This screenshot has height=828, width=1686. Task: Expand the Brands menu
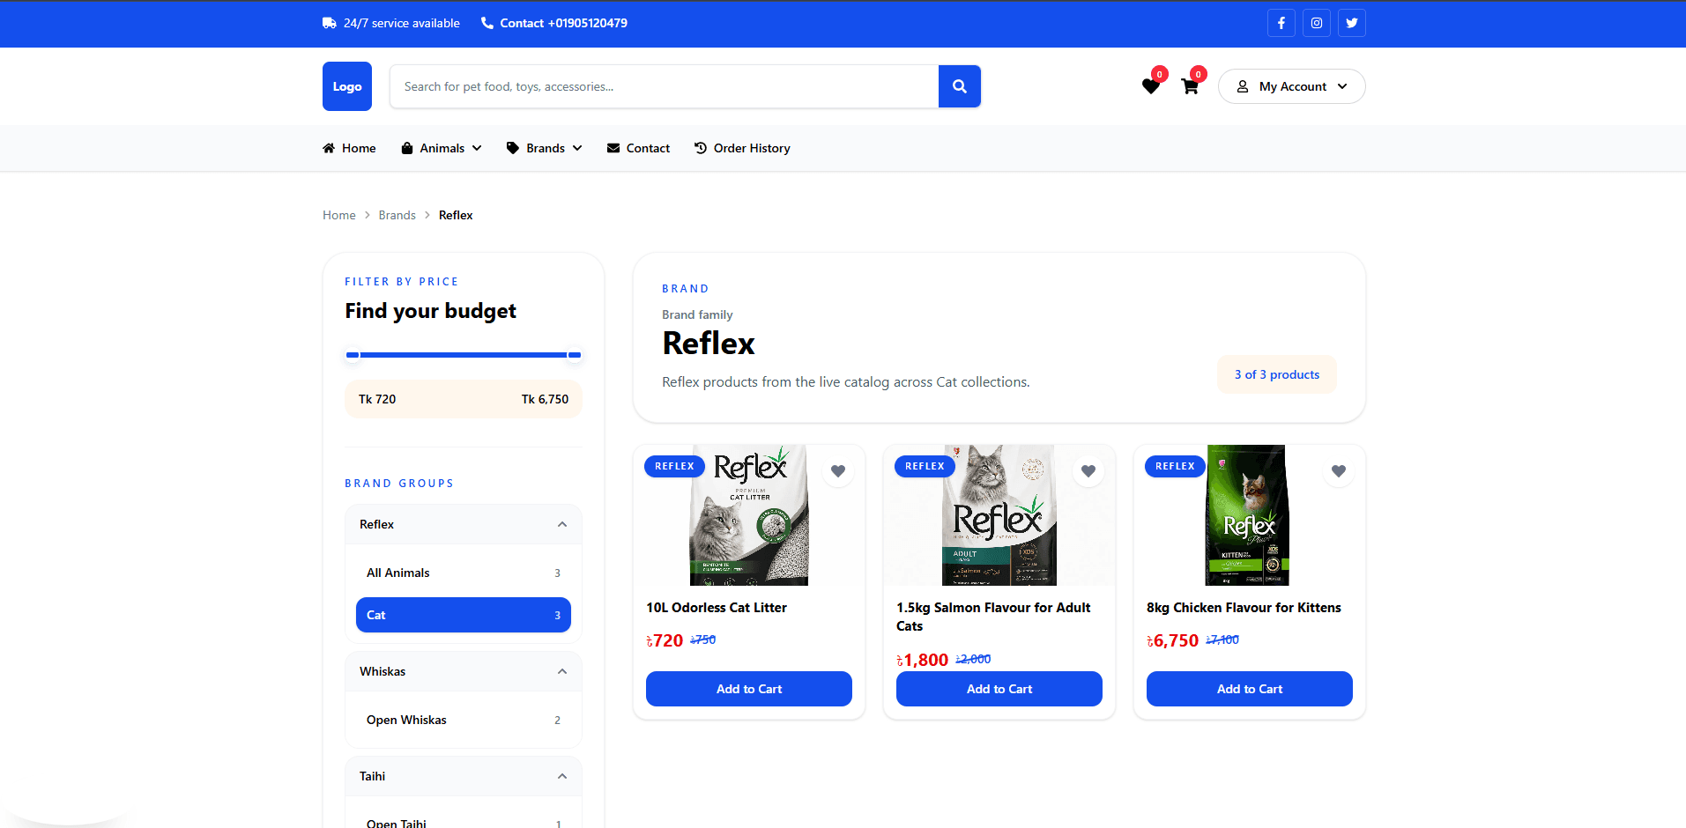545,148
